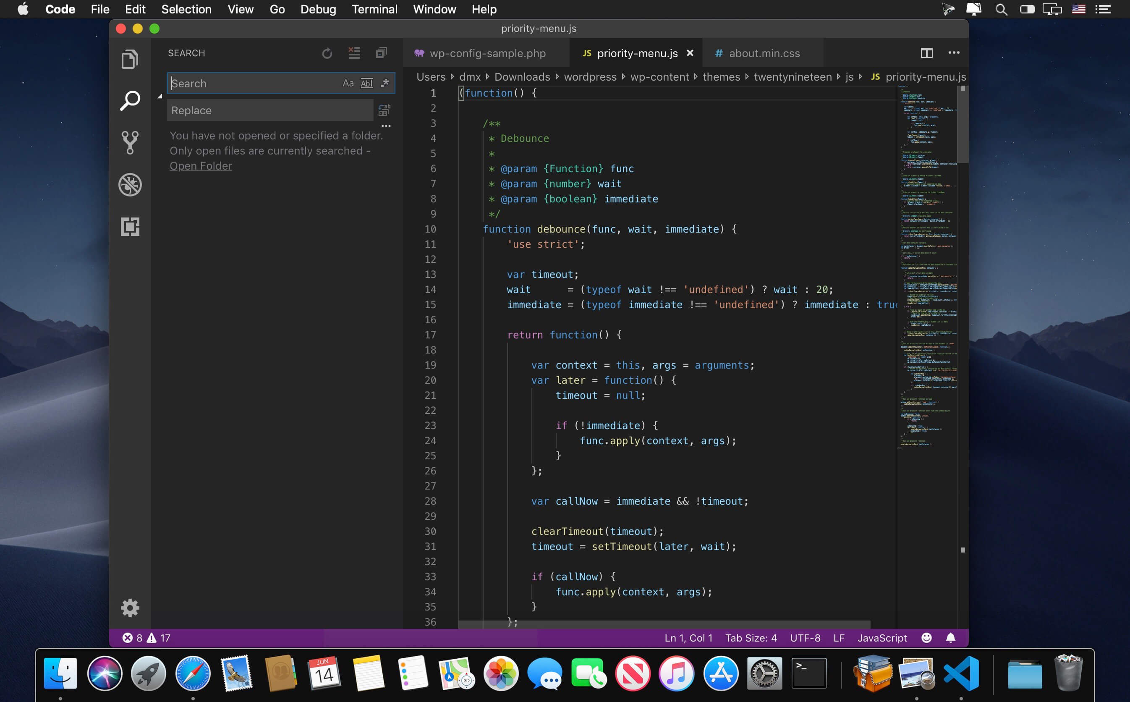Click the Terminal menu bar item
This screenshot has width=1130, height=702.
point(374,10)
